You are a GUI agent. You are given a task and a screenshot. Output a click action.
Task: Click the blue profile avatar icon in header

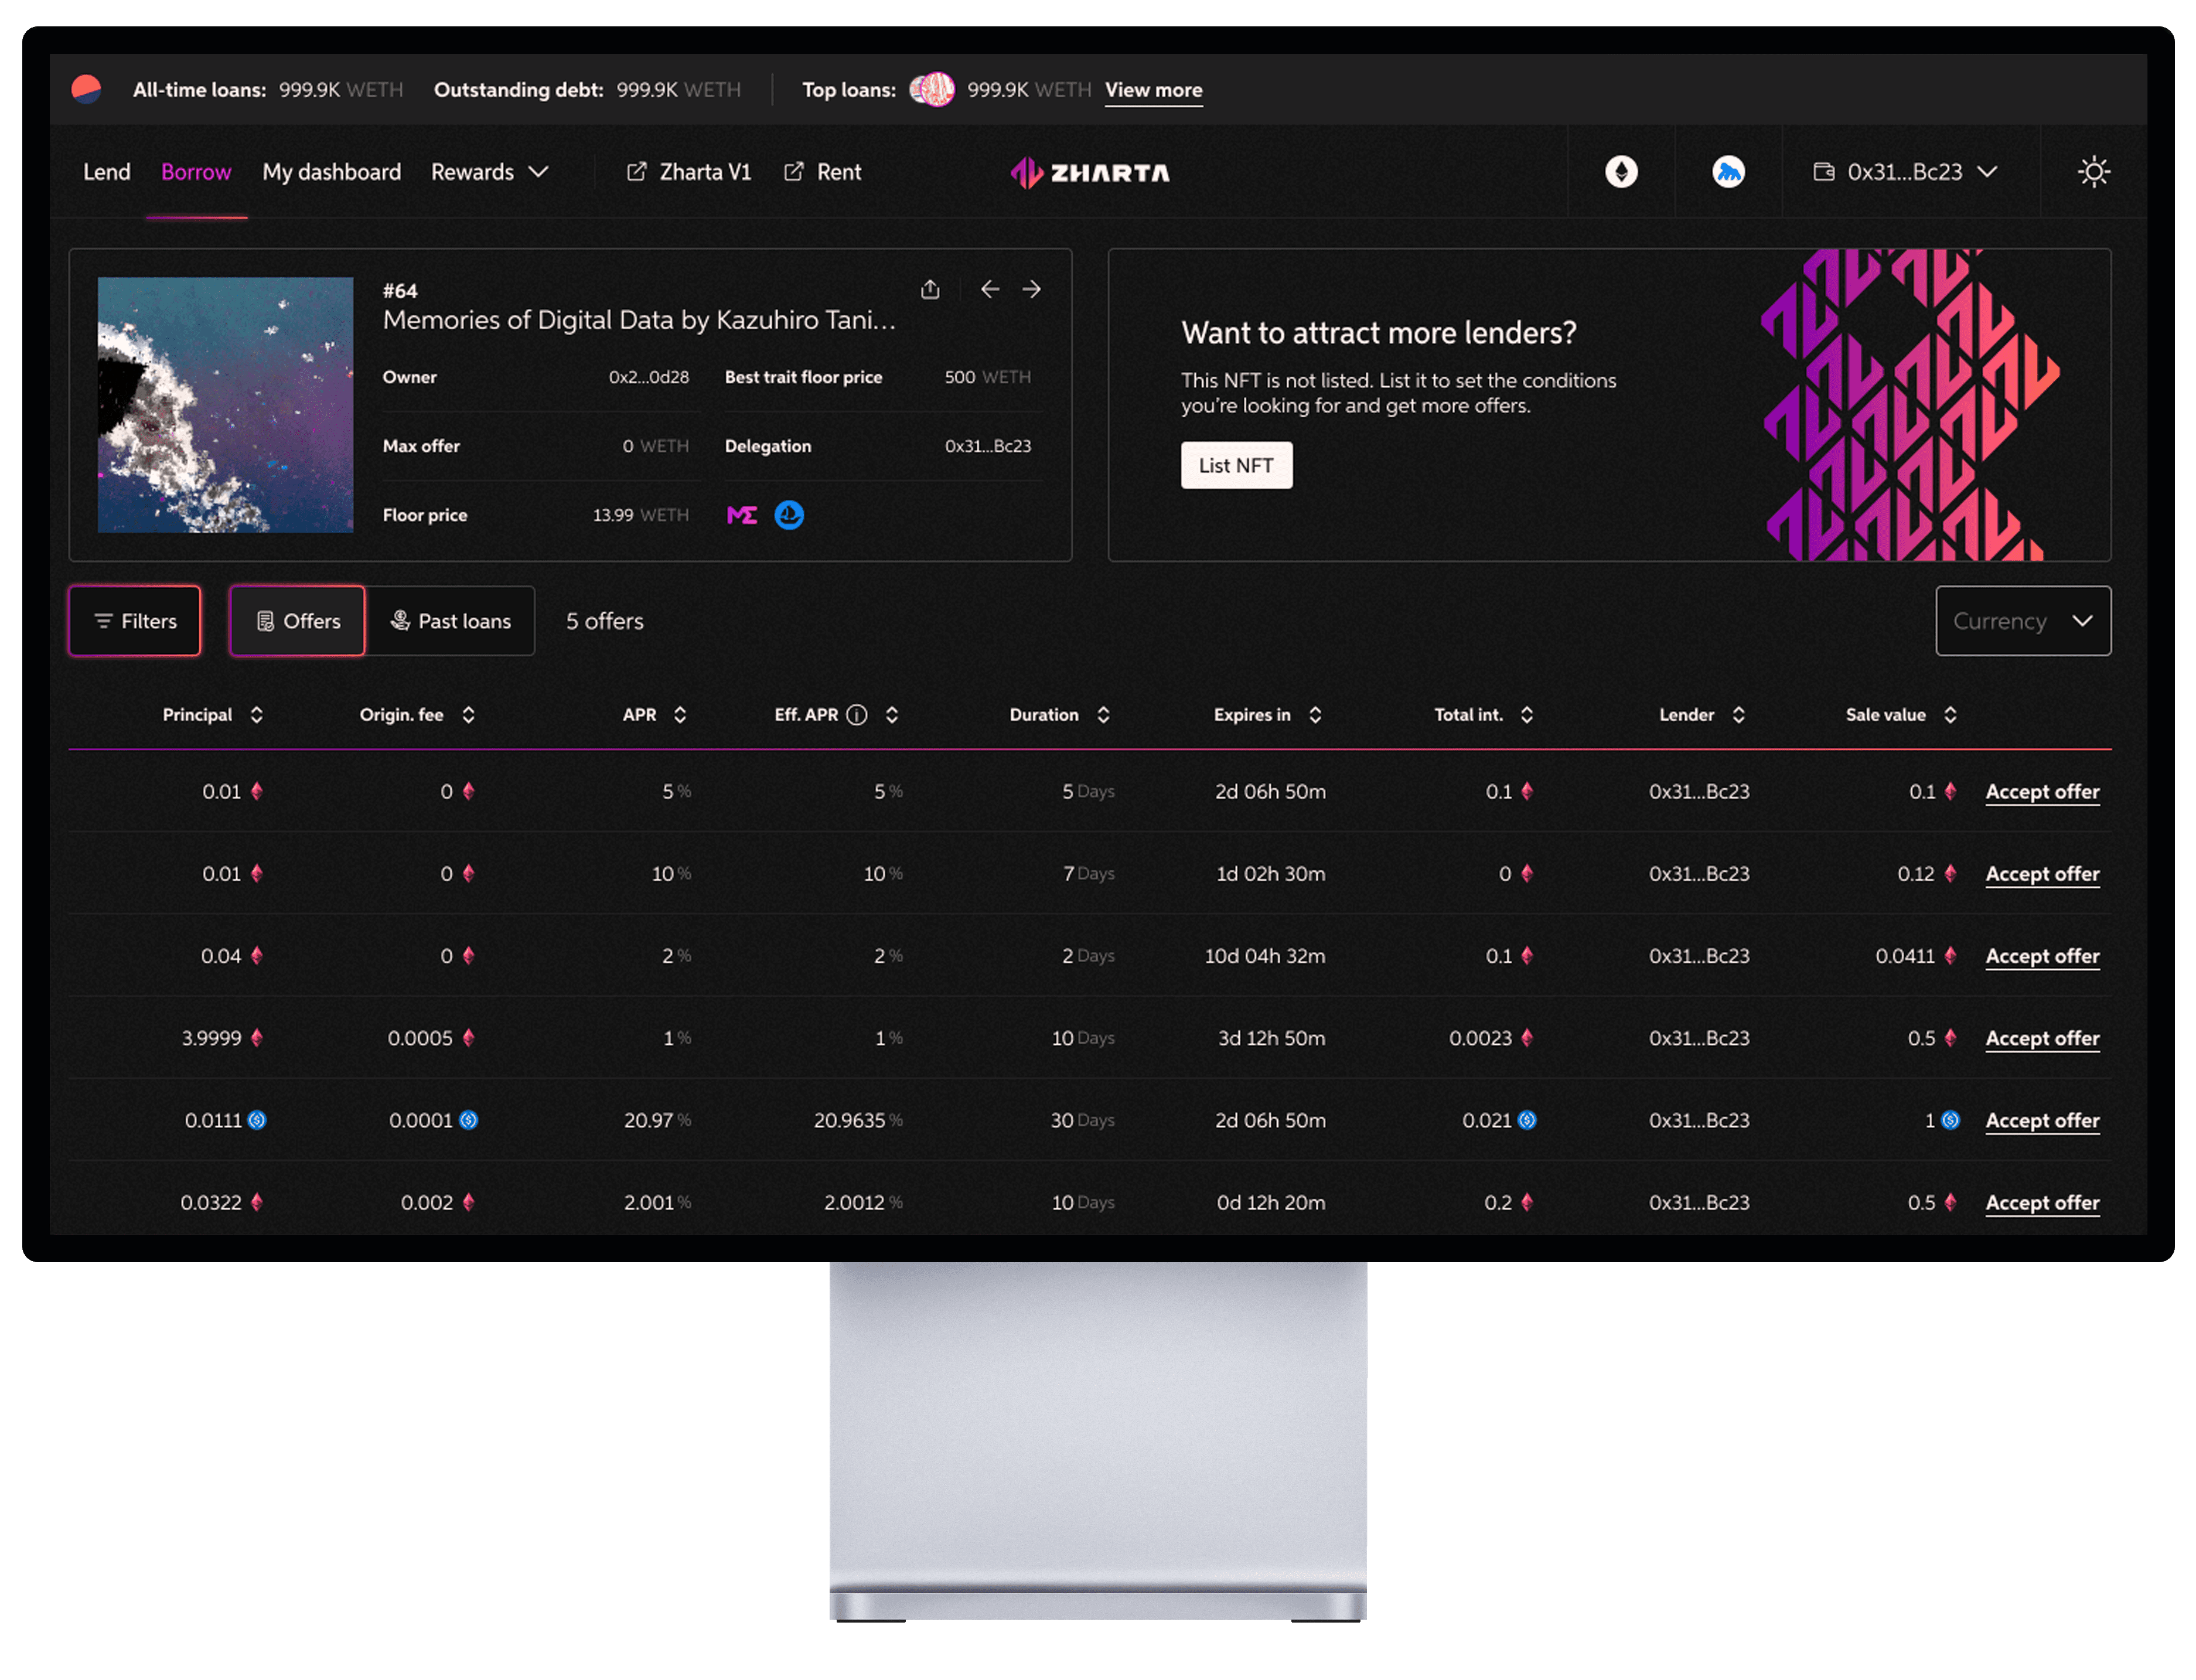pyautogui.click(x=1728, y=172)
